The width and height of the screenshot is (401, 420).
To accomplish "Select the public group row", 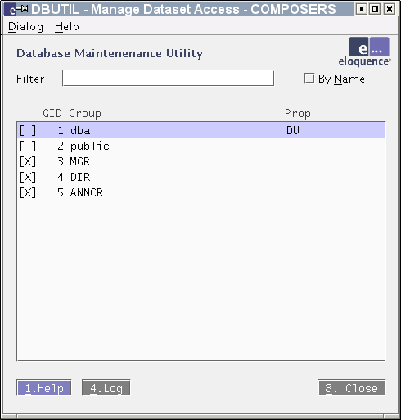I will [x=201, y=147].
